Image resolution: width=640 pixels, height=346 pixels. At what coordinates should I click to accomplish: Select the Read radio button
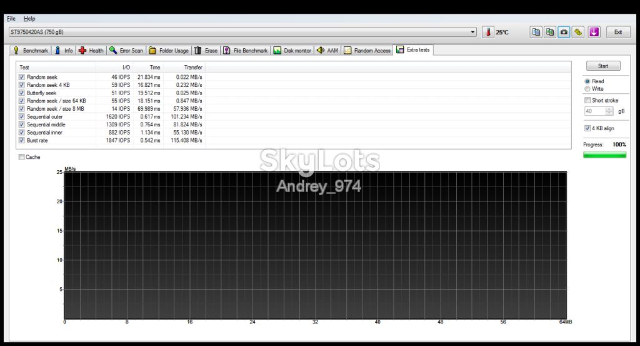pos(587,81)
